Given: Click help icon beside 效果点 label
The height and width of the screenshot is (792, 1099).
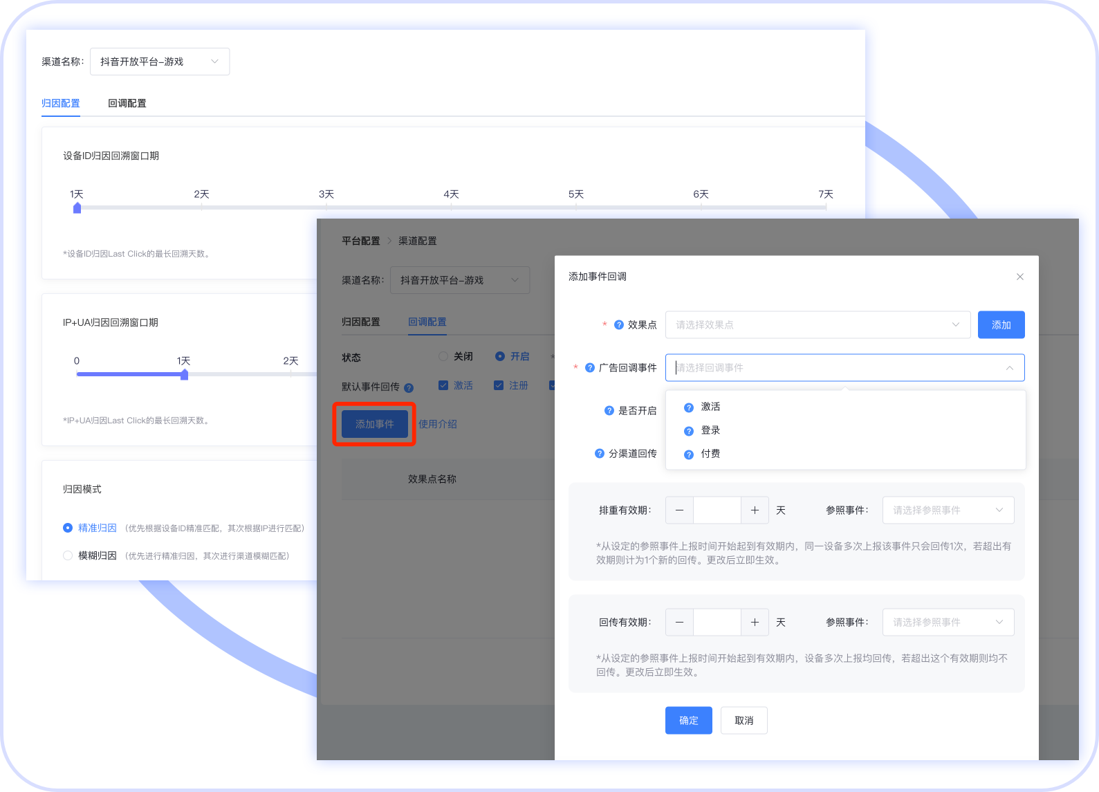Looking at the screenshot, I should pos(619,325).
